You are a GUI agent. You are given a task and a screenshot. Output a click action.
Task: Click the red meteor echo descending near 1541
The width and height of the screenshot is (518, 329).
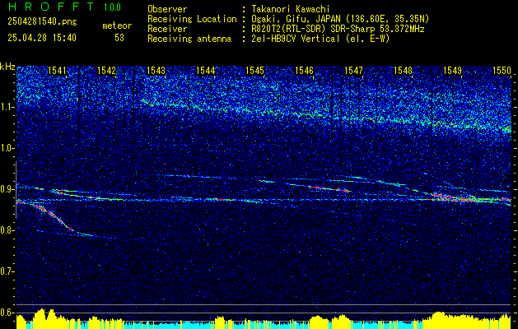[53, 217]
